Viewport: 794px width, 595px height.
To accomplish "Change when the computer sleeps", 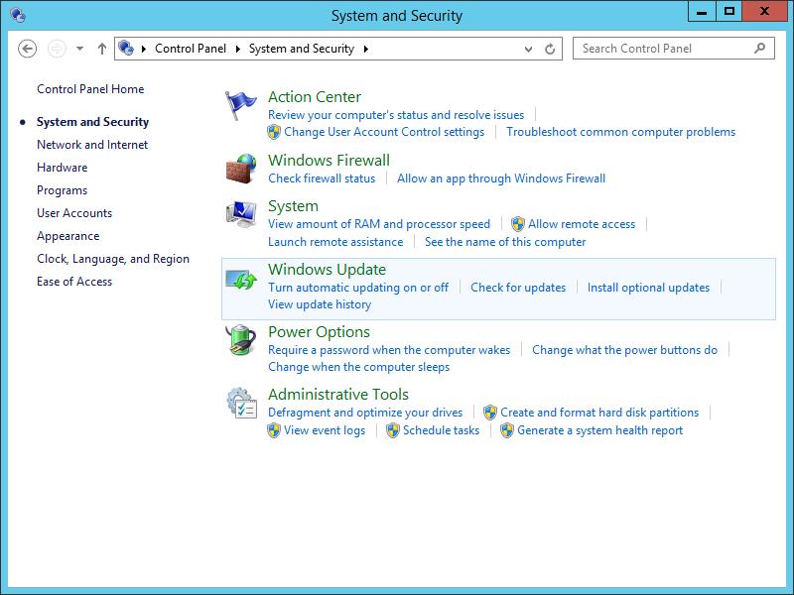I will coord(358,367).
